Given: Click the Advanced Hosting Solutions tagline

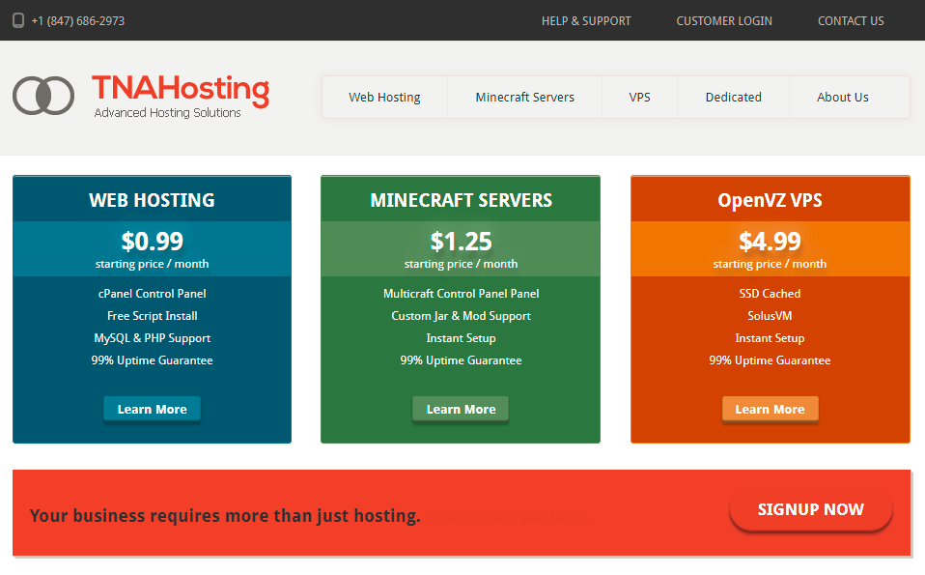Looking at the screenshot, I should click(168, 113).
